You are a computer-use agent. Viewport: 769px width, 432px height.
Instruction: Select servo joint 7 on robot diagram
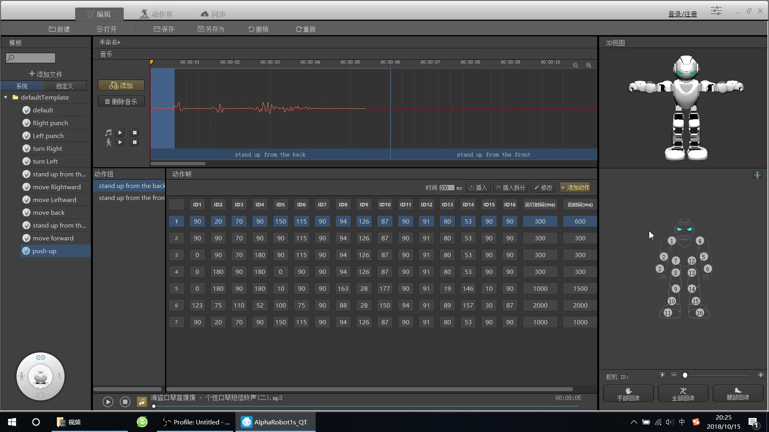(x=676, y=261)
